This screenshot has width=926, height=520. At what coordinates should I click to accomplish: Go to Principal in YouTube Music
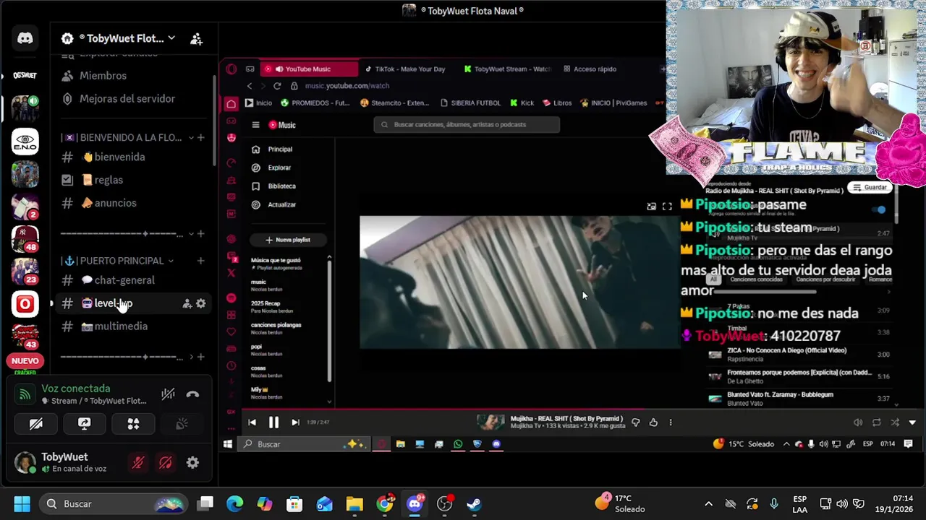[273, 149]
